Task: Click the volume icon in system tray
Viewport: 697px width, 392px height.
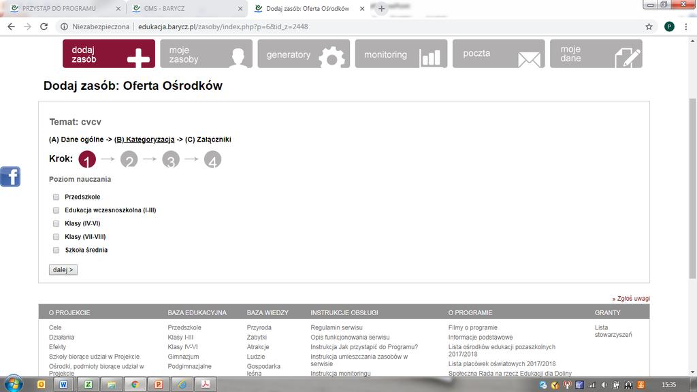Action: (604, 385)
